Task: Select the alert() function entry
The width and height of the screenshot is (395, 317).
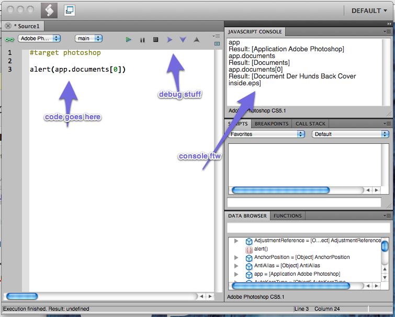Action: pyautogui.click(x=261, y=249)
